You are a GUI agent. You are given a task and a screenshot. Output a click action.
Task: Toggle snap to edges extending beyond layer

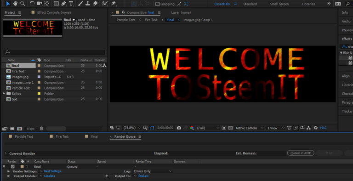[x=179, y=4]
